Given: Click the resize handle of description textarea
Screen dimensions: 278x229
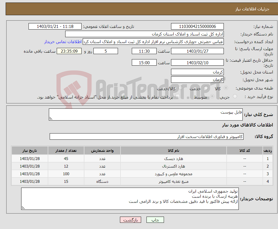Looking at the screenshot, I should click(51, 119).
